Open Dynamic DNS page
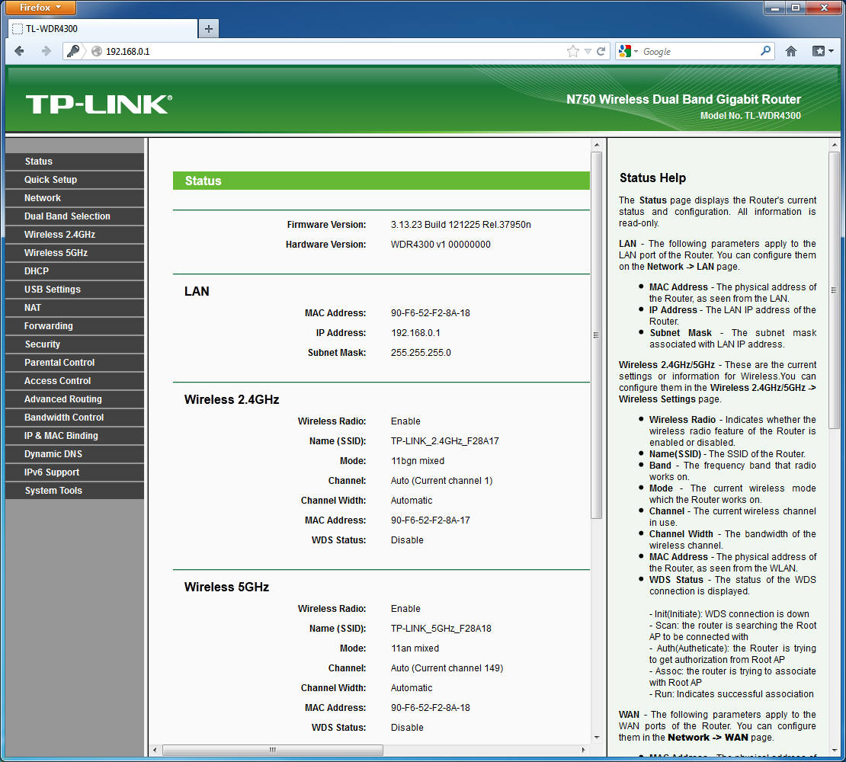This screenshot has height=762, width=846. (75, 455)
